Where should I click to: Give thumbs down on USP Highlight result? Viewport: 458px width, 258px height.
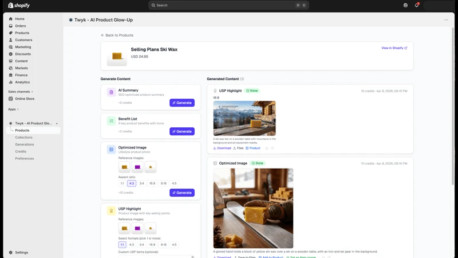(x=273, y=148)
